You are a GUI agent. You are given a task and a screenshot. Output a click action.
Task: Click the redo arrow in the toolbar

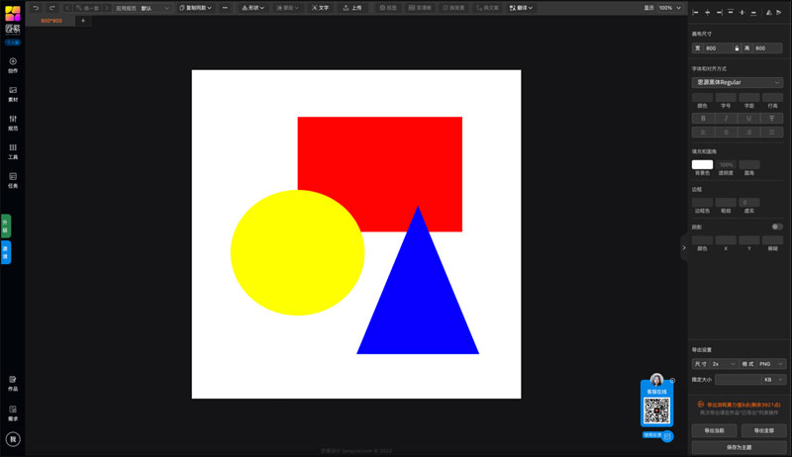(x=50, y=7)
